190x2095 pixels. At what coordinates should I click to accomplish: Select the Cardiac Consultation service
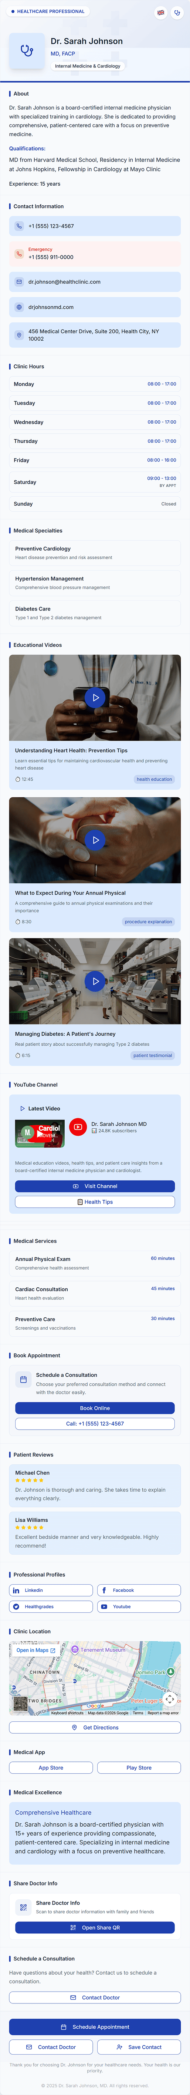95,1293
